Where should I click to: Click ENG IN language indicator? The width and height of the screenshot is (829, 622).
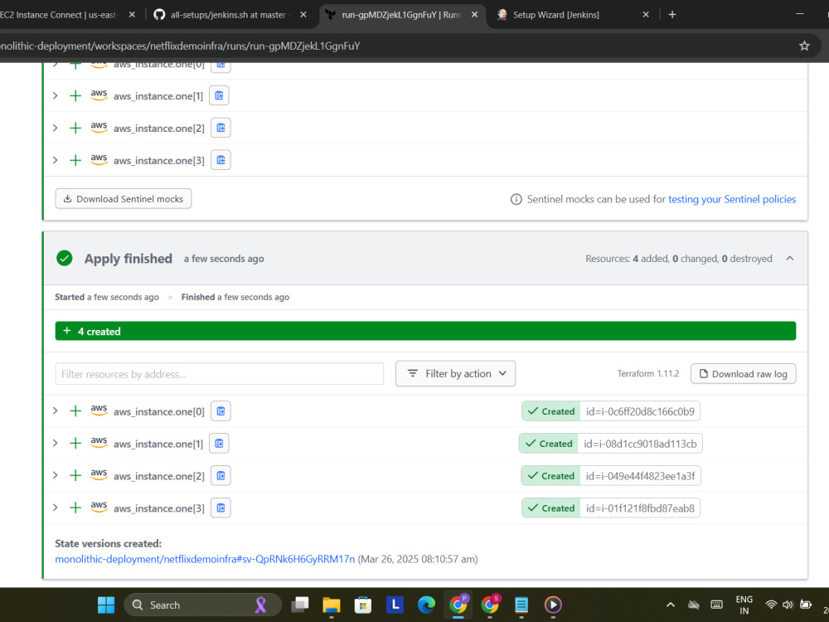pos(744,605)
